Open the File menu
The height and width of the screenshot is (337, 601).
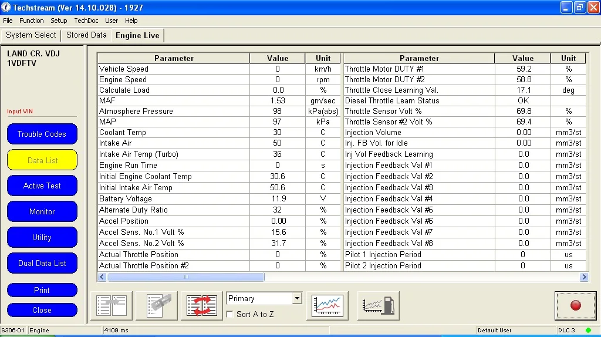pyautogui.click(x=8, y=21)
